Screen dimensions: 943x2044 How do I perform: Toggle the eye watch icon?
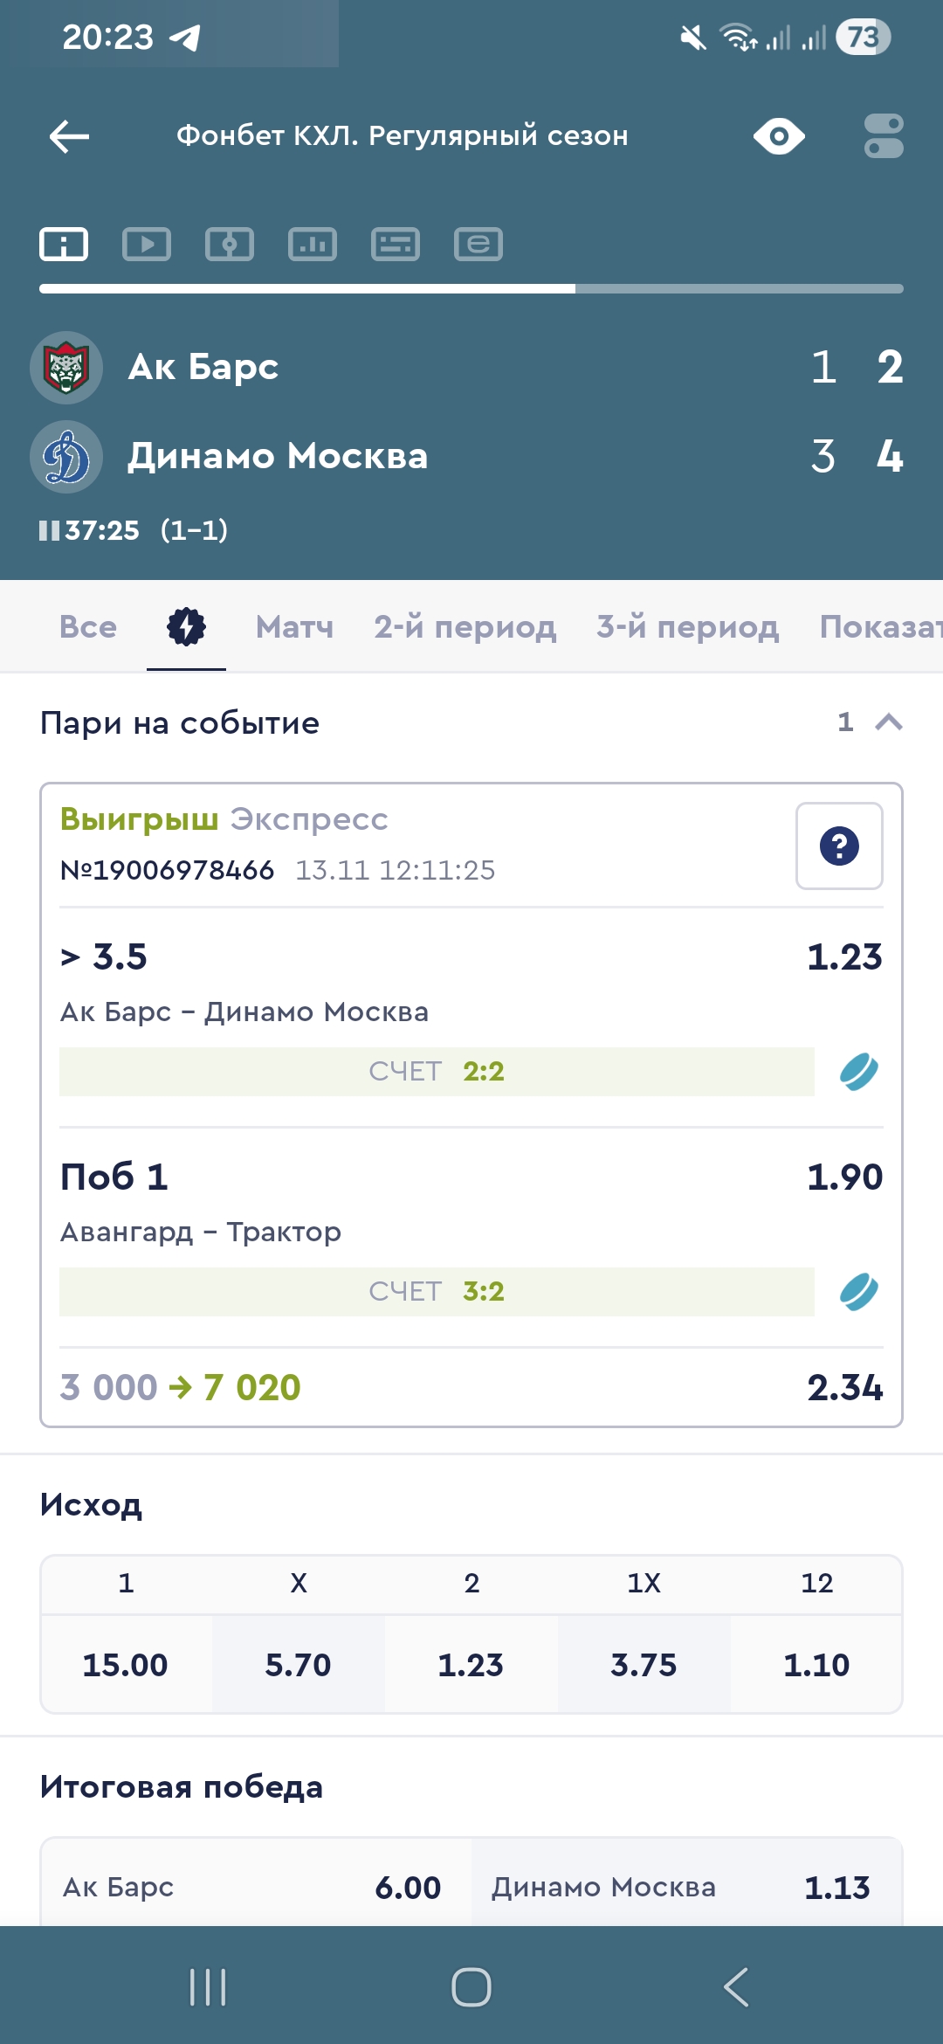point(779,136)
